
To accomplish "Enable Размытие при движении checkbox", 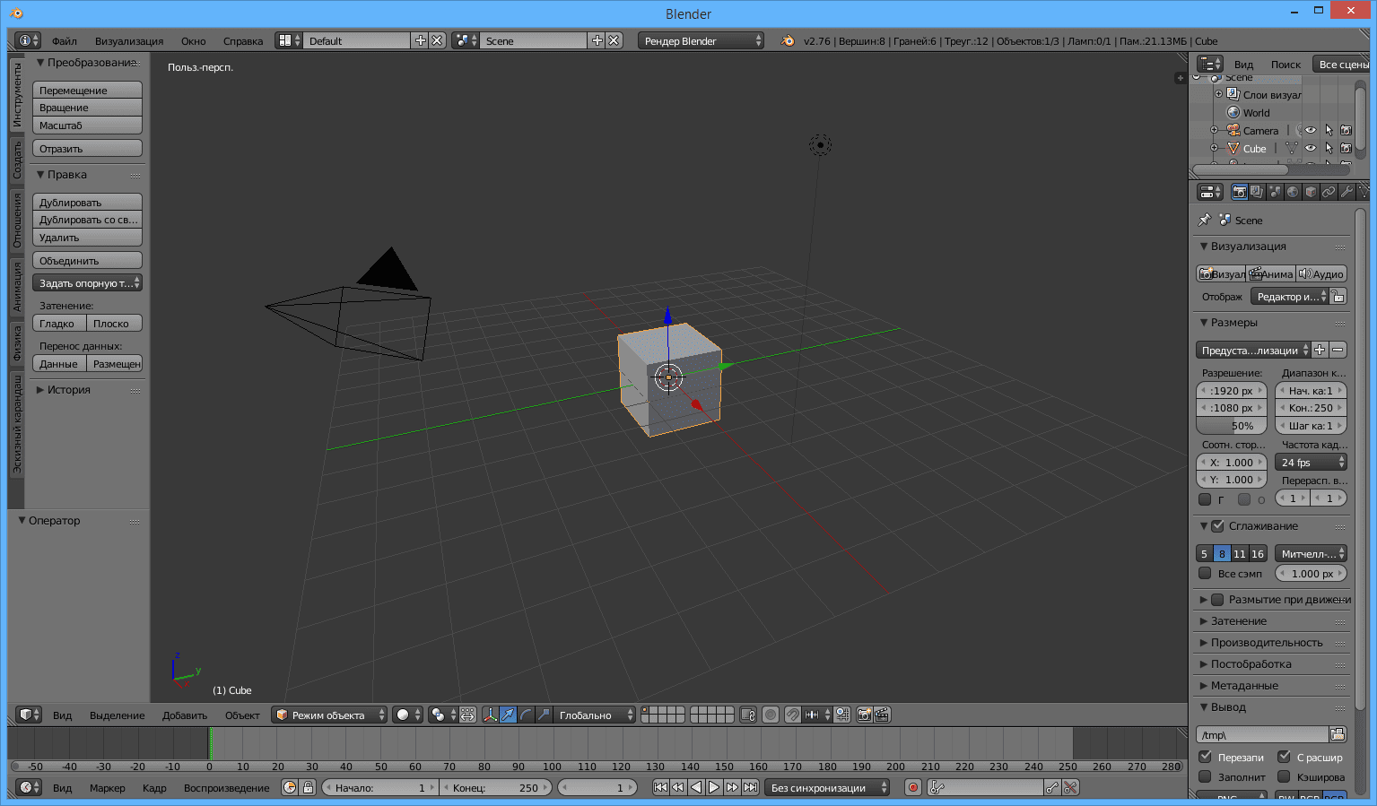I will coord(1217,599).
